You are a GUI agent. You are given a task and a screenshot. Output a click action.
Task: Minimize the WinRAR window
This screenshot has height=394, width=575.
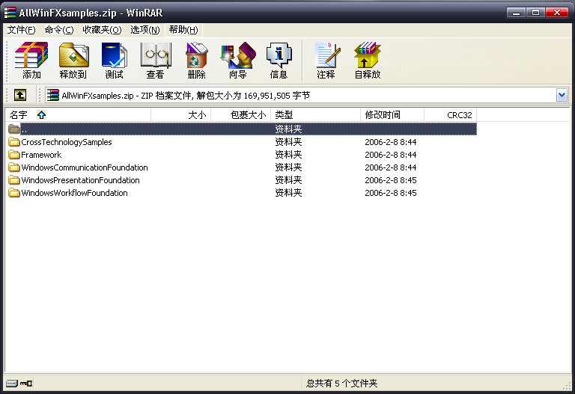pos(516,13)
